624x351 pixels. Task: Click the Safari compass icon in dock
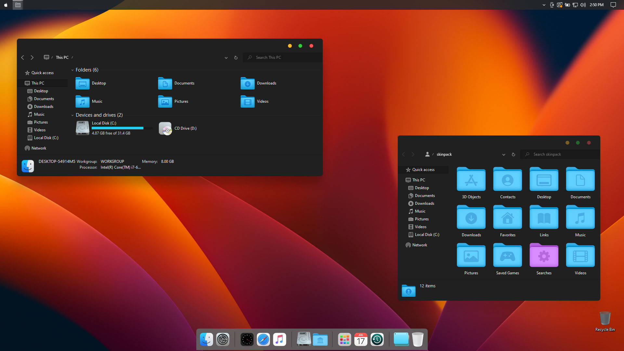[x=263, y=340]
